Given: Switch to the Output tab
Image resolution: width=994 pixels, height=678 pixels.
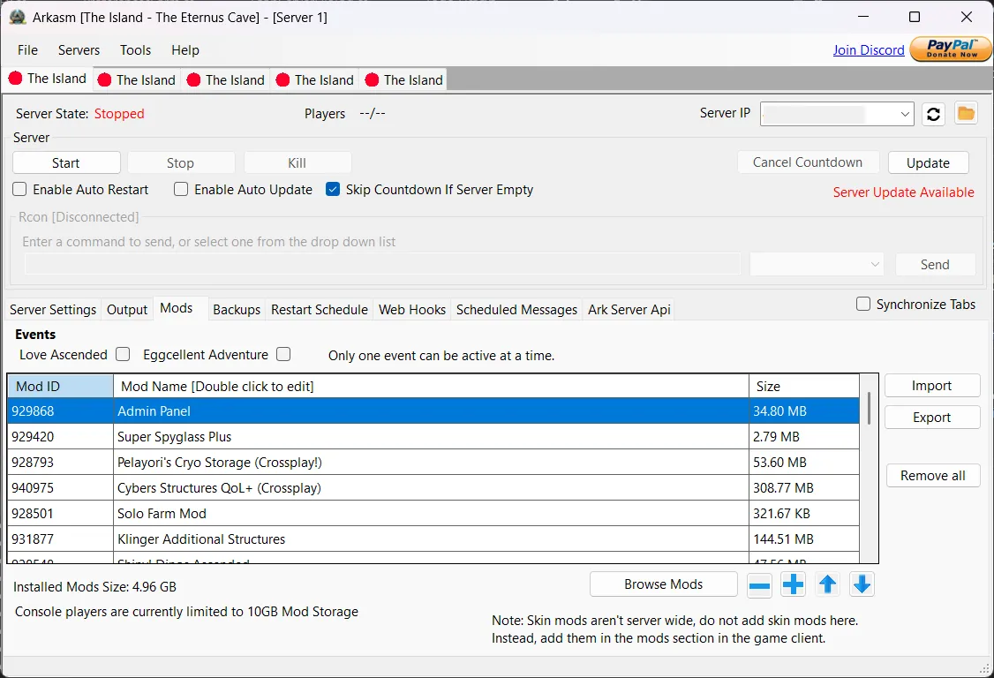Looking at the screenshot, I should click(127, 310).
